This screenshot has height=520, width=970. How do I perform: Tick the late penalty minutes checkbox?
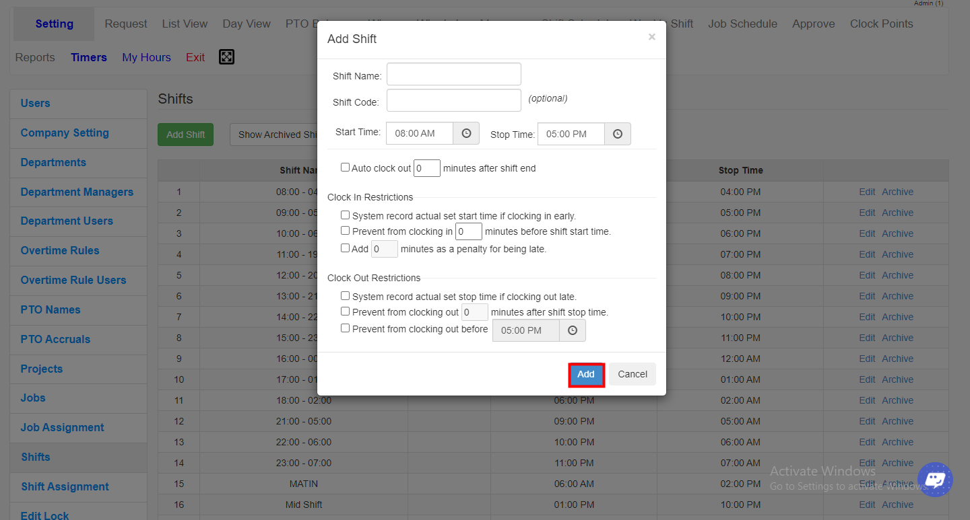click(345, 248)
